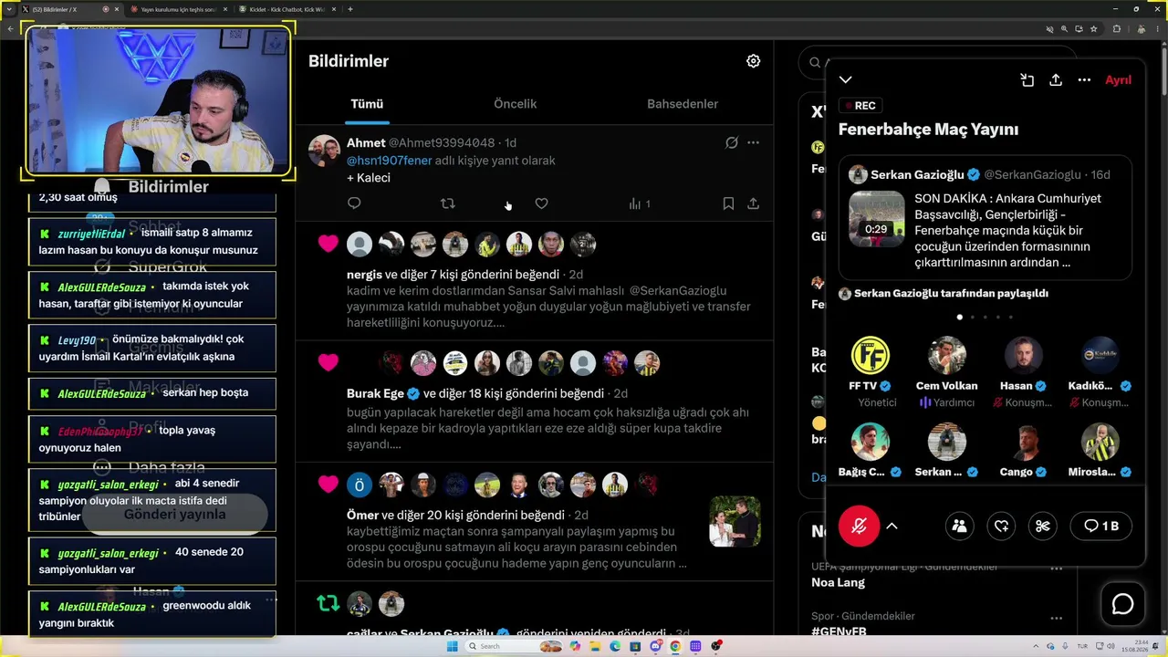This screenshot has width=1168, height=657.
Task: Open space more options menu
Action: [x=1084, y=80]
